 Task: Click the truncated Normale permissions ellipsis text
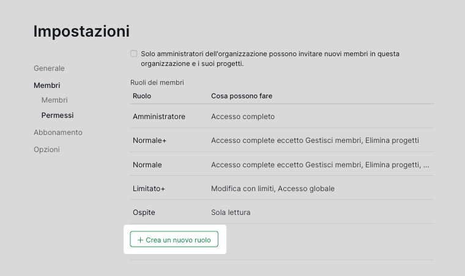point(320,164)
